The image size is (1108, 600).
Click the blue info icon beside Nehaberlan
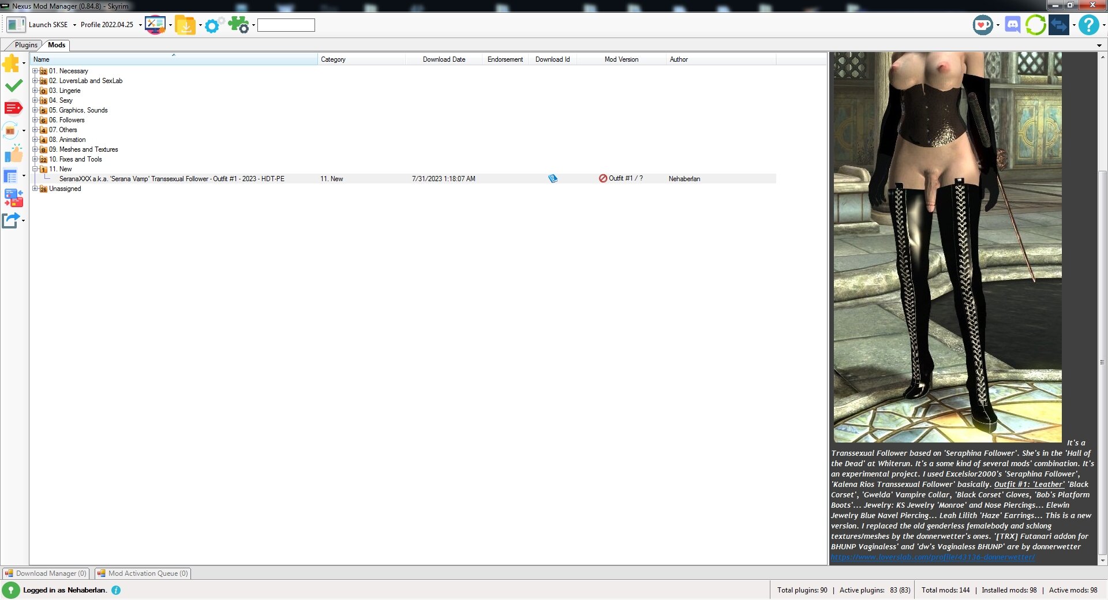[x=116, y=590]
